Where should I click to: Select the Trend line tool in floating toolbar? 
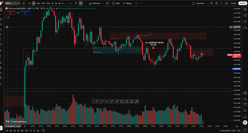[x=102, y=101]
